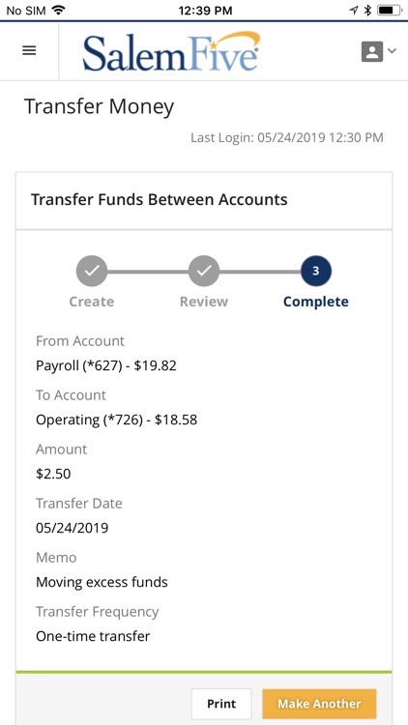Viewport: 408px width, 725px height.
Task: Tap the battery indicator icon
Action: pyautogui.click(x=389, y=11)
